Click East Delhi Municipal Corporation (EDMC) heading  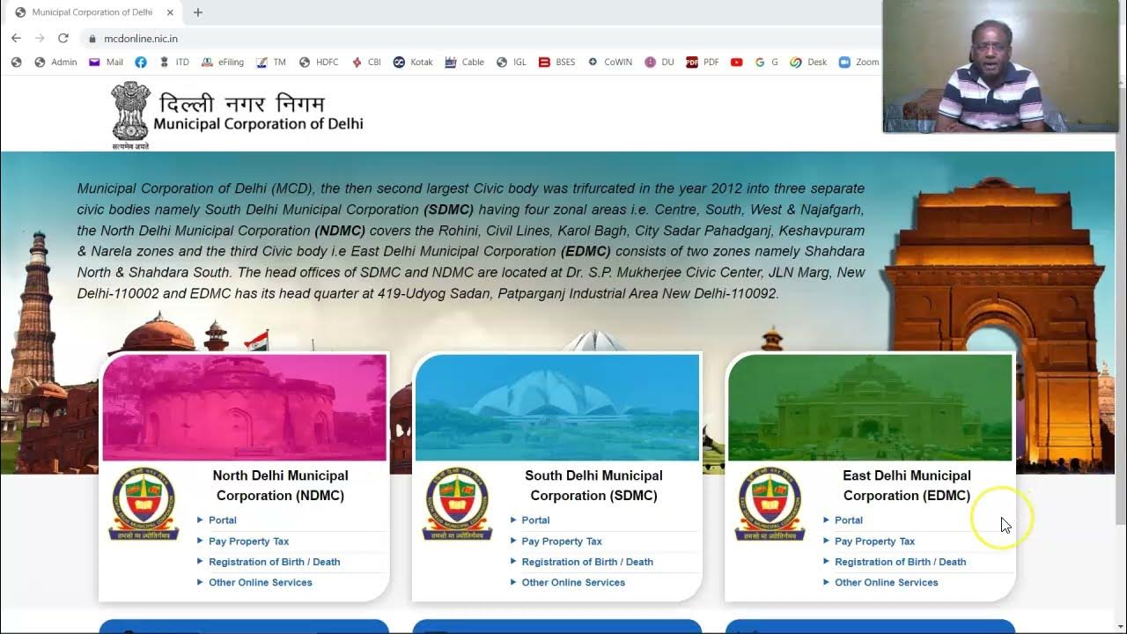pyautogui.click(x=907, y=485)
